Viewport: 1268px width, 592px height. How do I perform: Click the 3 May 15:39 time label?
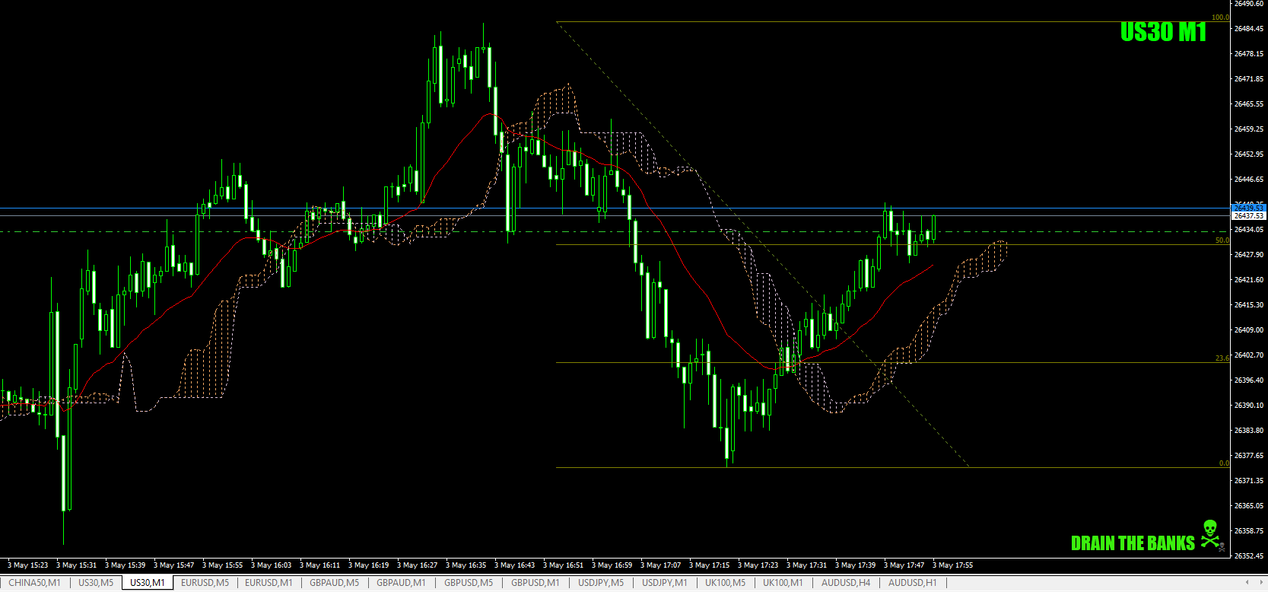coord(125,565)
